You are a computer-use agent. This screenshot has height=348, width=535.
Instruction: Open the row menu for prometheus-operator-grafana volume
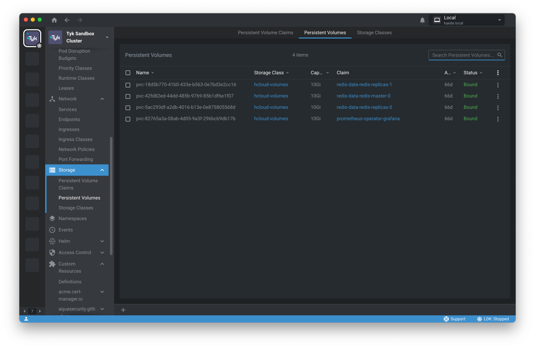[x=498, y=119]
